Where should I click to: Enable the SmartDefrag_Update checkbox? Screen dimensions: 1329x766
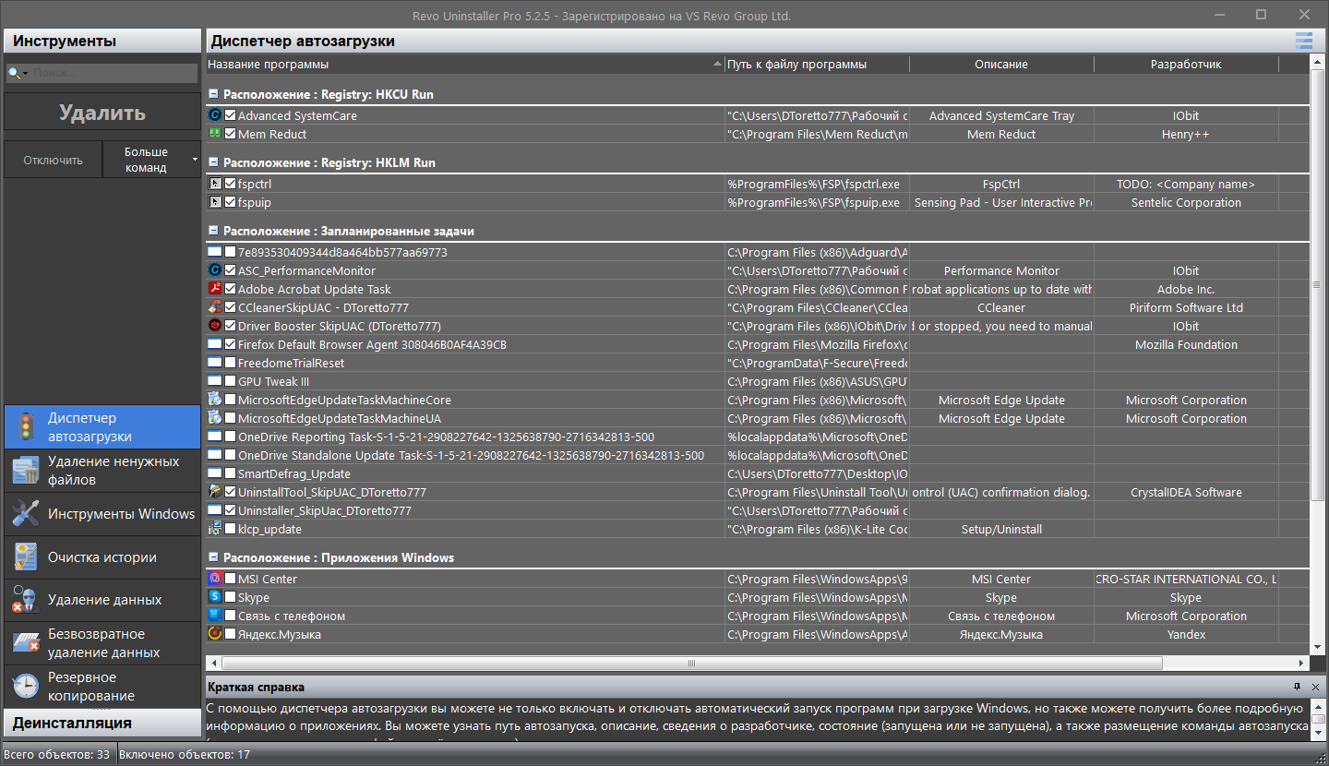click(231, 473)
